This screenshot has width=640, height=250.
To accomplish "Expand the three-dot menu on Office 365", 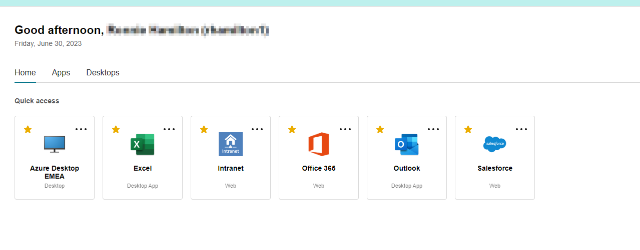I will tap(345, 129).
